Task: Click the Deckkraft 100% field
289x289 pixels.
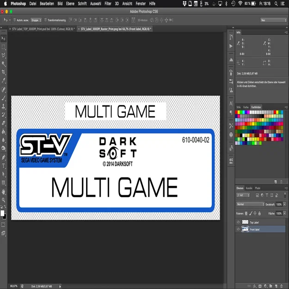Action: click(279, 204)
